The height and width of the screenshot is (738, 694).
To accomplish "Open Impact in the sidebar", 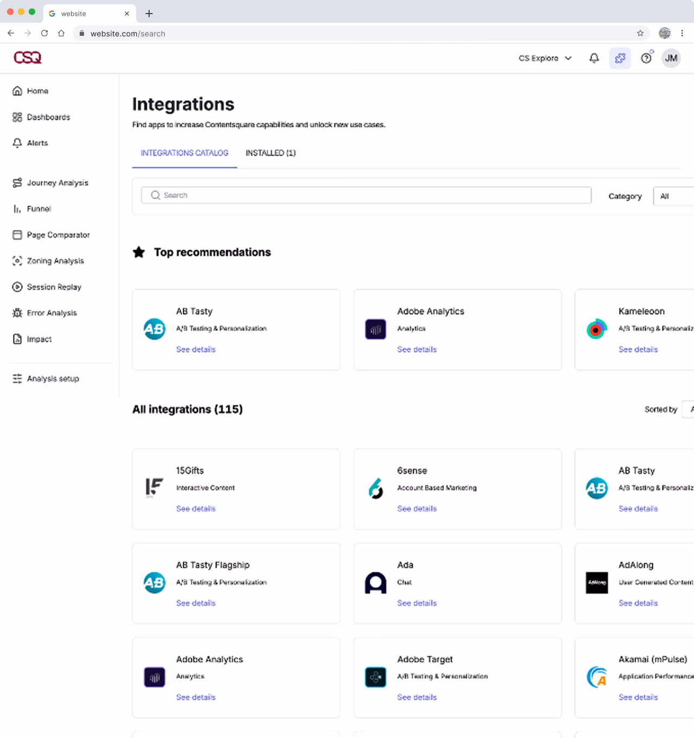I will pyautogui.click(x=32, y=339).
